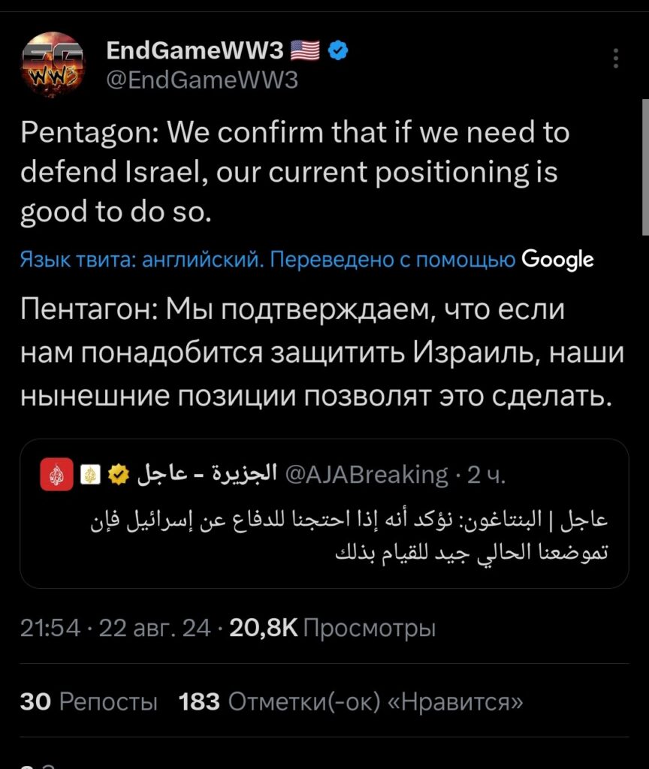View the 20,8K Просмотры count
The height and width of the screenshot is (769, 649).
tap(333, 627)
